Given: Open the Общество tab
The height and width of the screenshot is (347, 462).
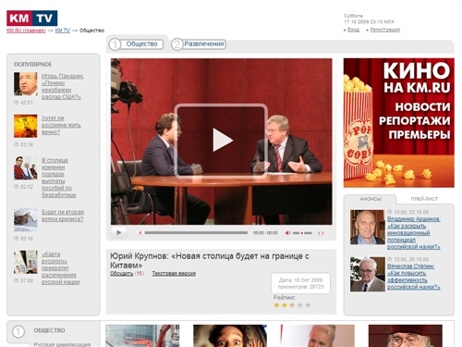Looking at the screenshot, I should click(x=136, y=44).
